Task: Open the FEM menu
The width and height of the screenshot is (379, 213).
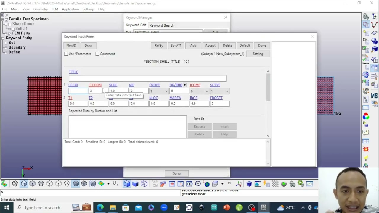Action: 55,9
